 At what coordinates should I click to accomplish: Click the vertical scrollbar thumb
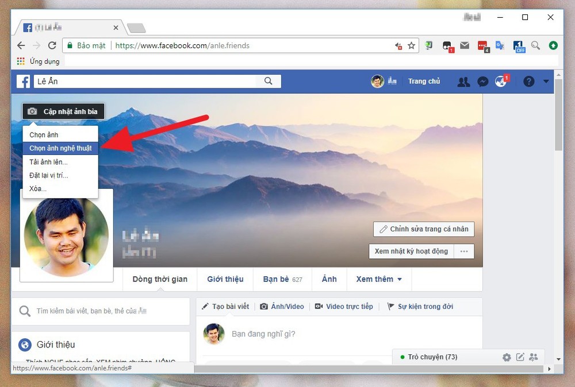558,114
